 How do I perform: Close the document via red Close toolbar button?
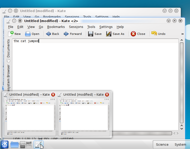click(138, 34)
